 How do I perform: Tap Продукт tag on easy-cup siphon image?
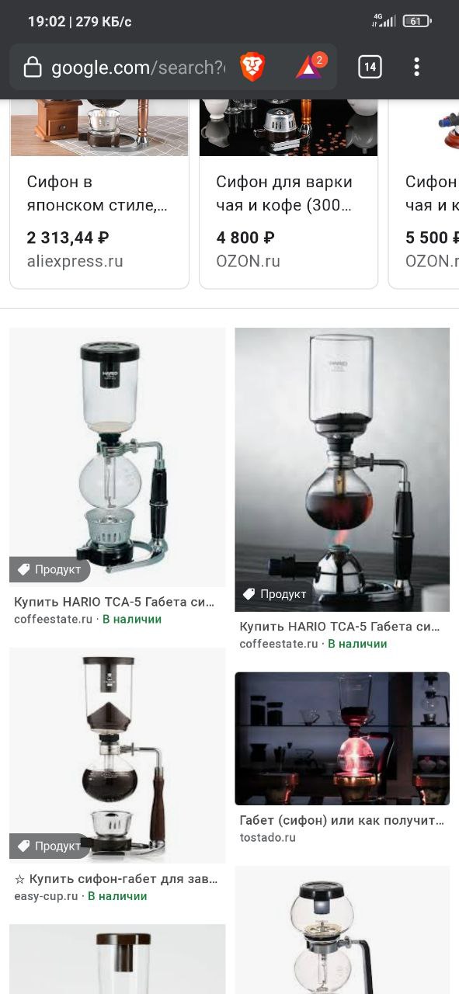[50, 846]
